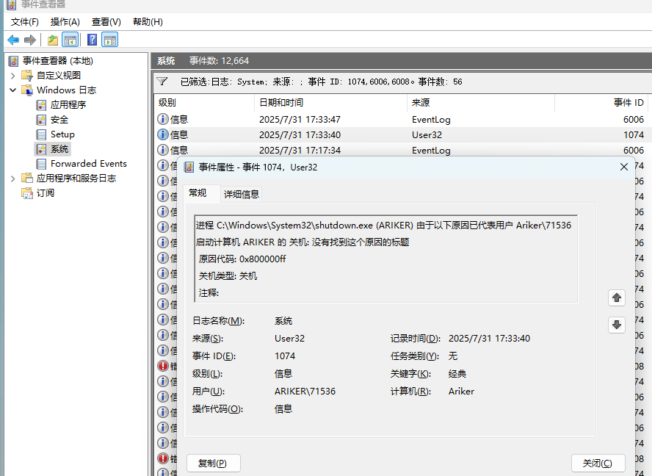Image resolution: width=652 pixels, height=476 pixels.
Task: Select the 应用程序 log
Action: click(x=68, y=105)
